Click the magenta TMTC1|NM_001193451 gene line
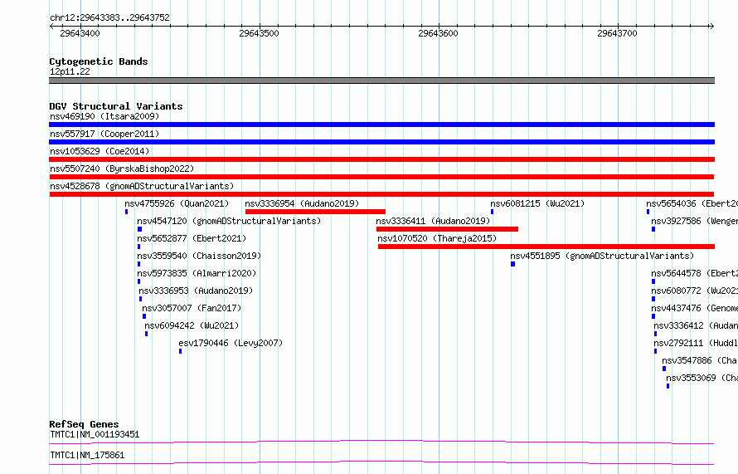 (381, 442)
